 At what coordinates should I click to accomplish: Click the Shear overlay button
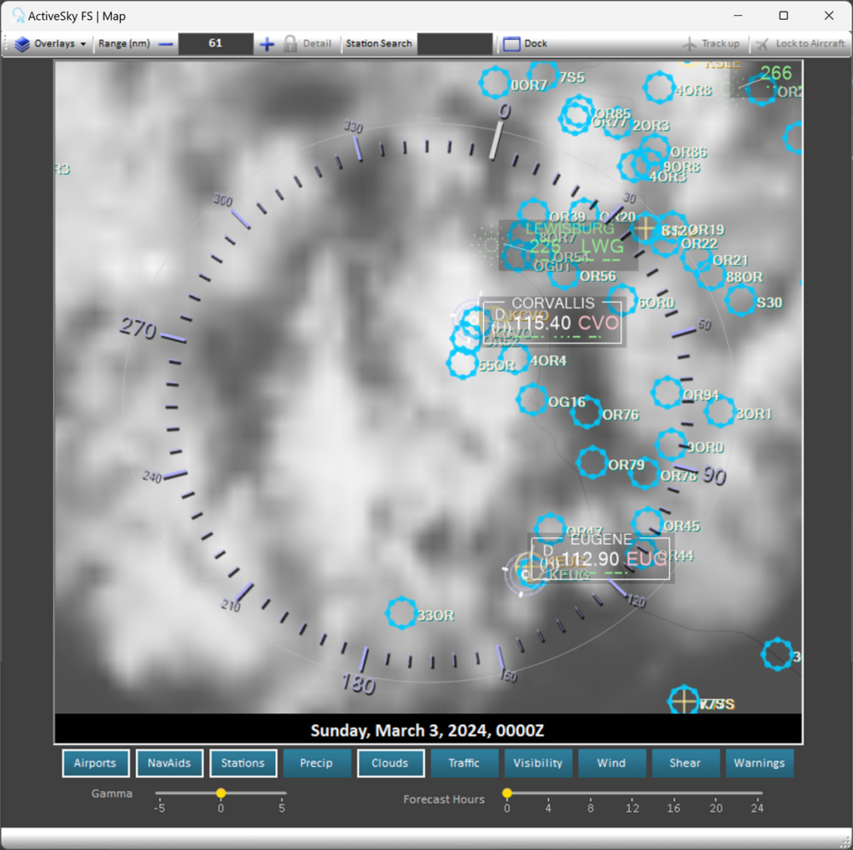(x=685, y=762)
